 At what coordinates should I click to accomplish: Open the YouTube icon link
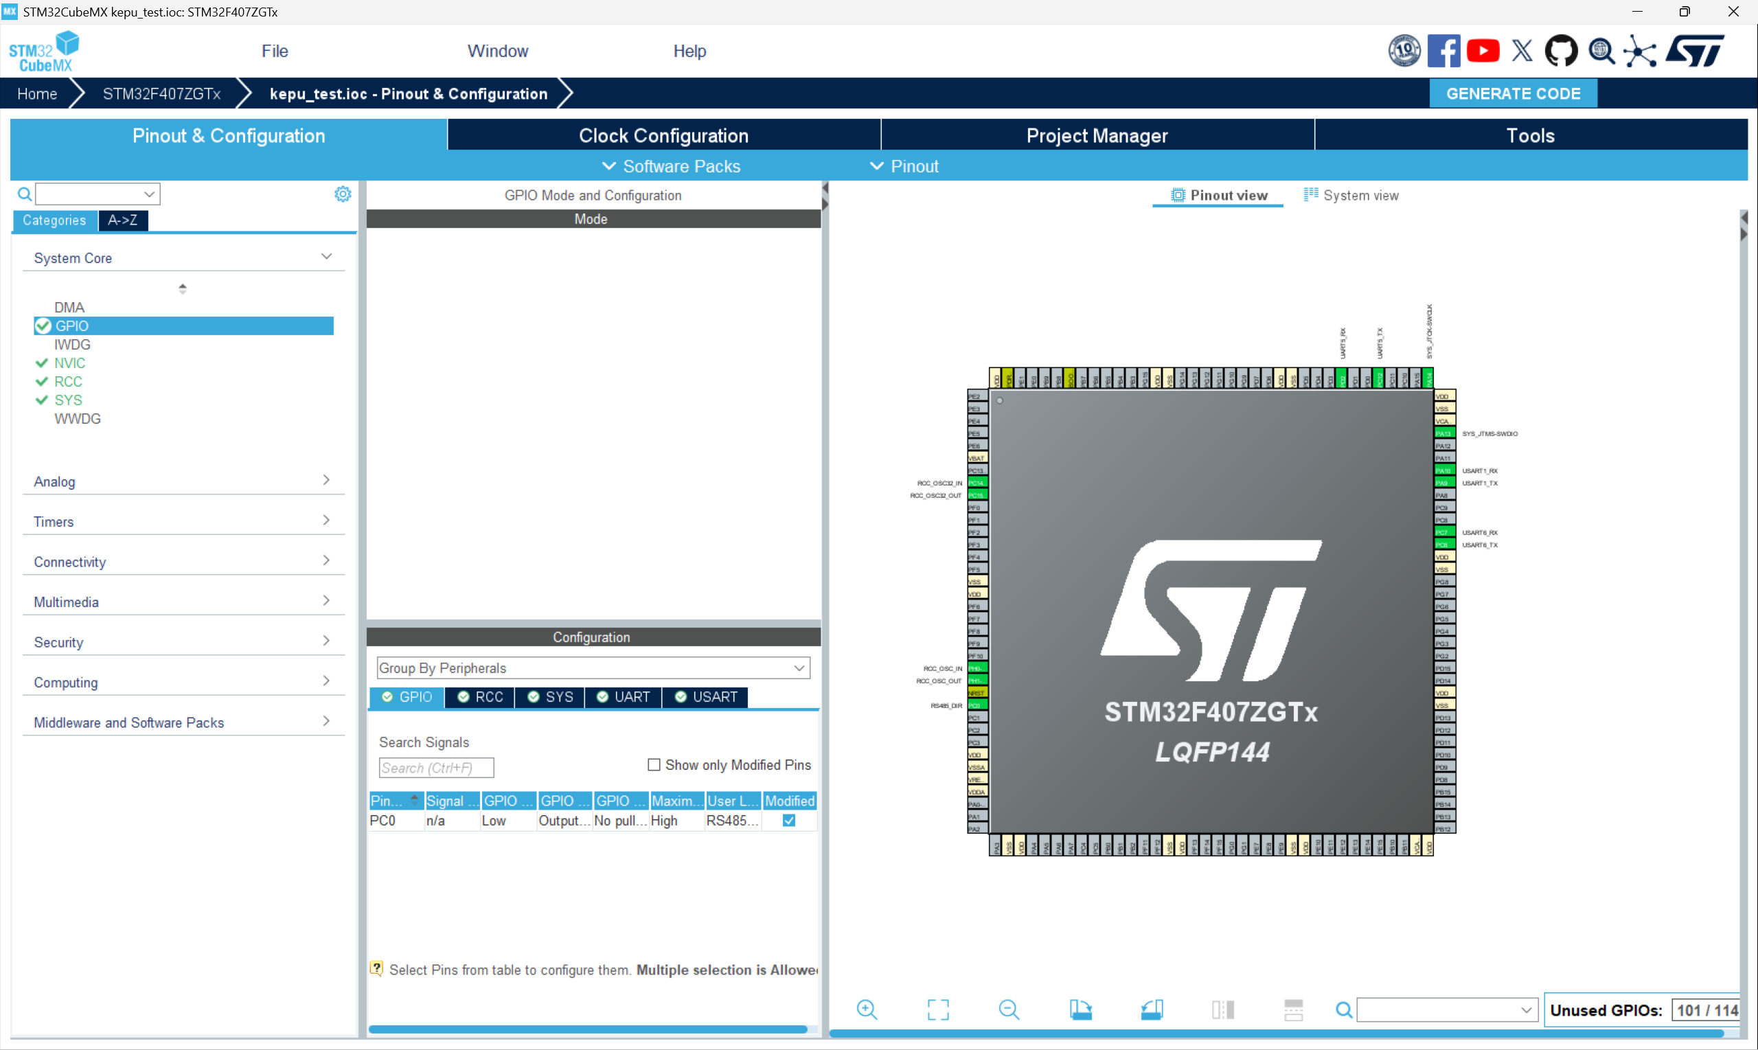(1483, 51)
